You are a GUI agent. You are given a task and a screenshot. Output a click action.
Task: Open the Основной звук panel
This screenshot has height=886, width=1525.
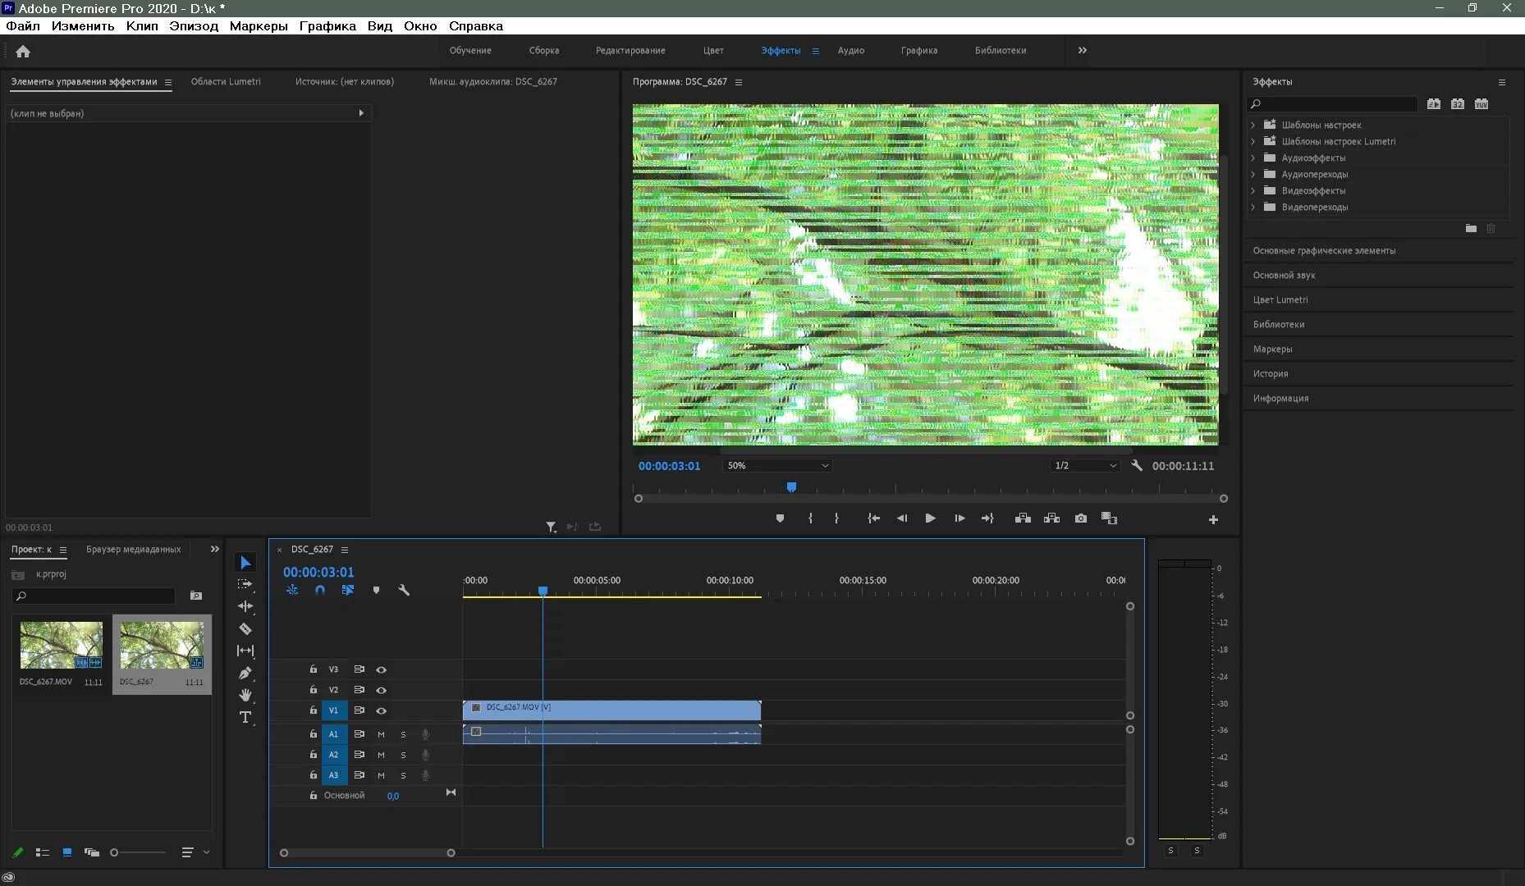[1284, 276]
